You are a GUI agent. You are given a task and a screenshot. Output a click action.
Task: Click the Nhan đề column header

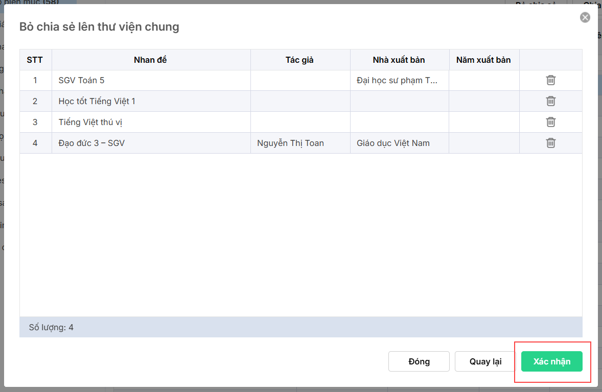151,60
